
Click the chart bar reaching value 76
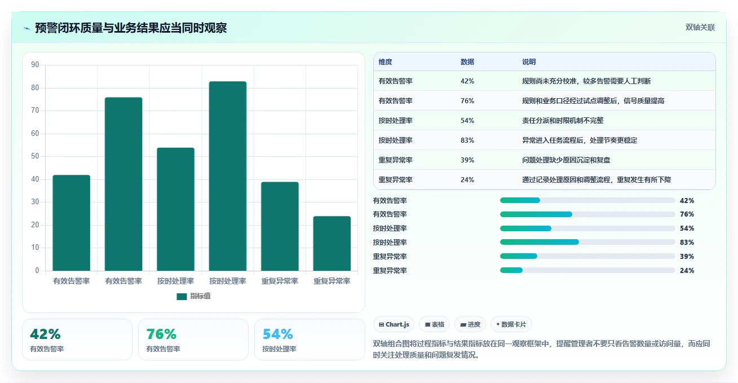pos(123,184)
